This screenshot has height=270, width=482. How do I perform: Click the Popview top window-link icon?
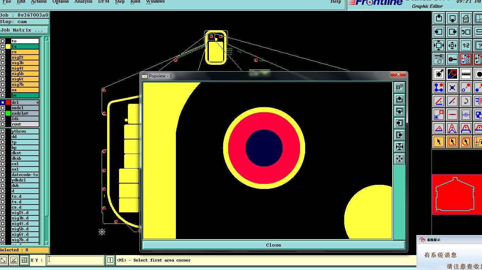point(399,88)
